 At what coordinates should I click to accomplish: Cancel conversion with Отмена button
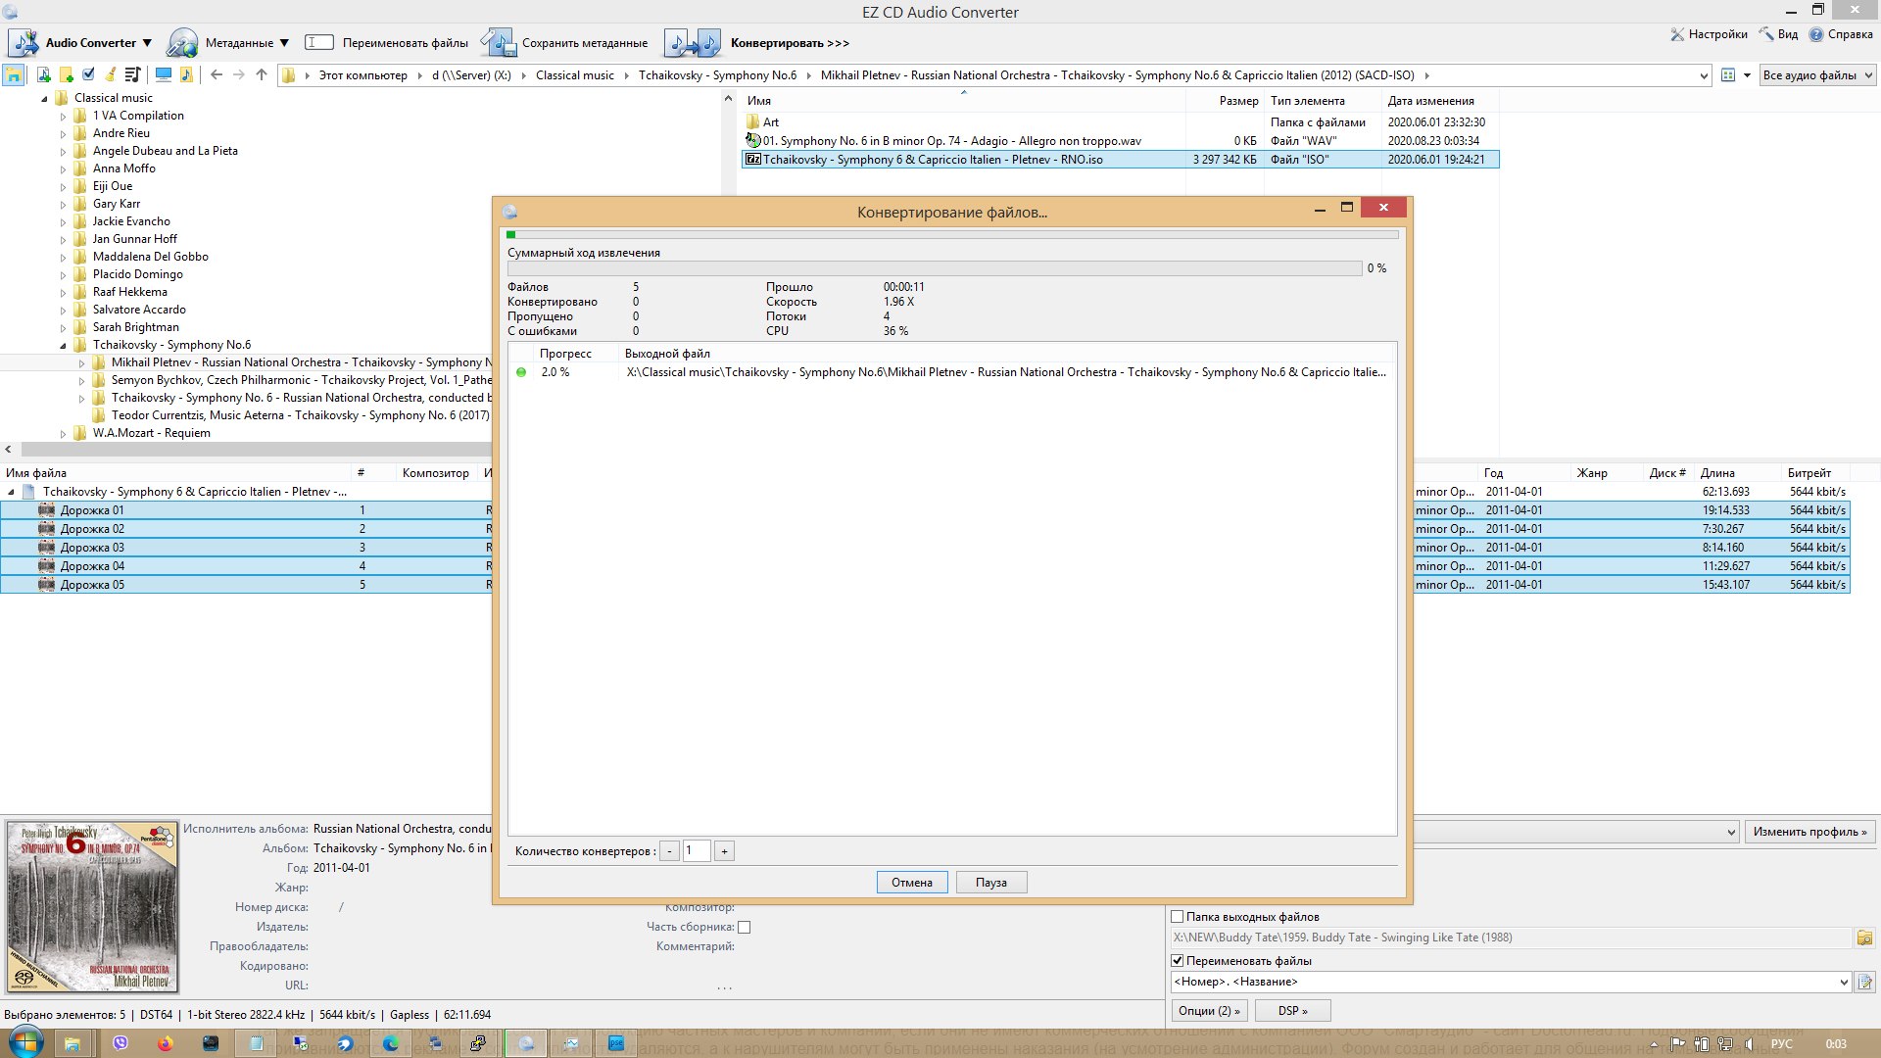click(912, 883)
